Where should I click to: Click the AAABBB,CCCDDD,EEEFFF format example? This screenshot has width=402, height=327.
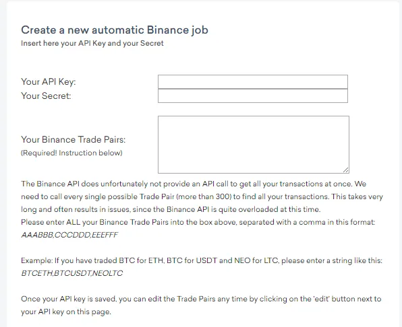[69, 235]
